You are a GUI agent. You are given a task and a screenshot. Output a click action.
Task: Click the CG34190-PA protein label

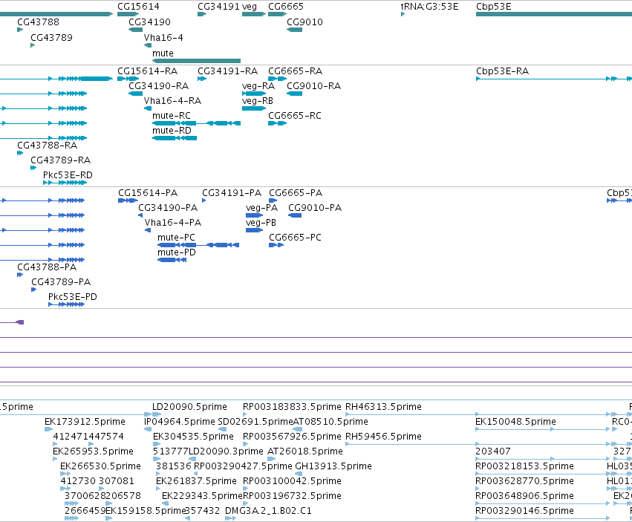coord(168,208)
